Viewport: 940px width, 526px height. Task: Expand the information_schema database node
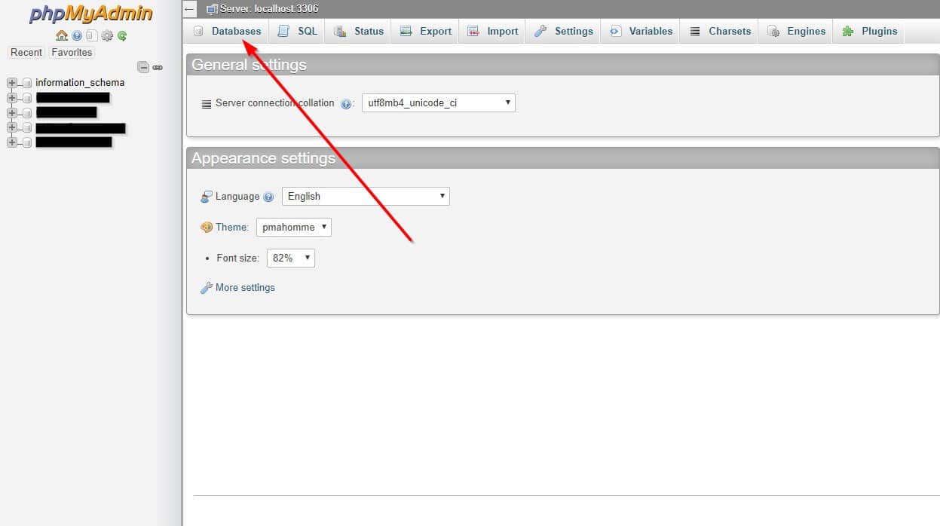11,83
